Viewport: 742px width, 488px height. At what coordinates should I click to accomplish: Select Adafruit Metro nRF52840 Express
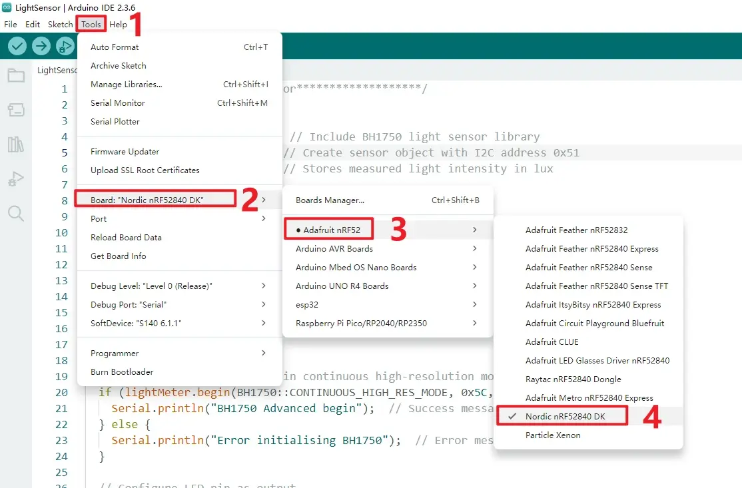tap(588, 397)
